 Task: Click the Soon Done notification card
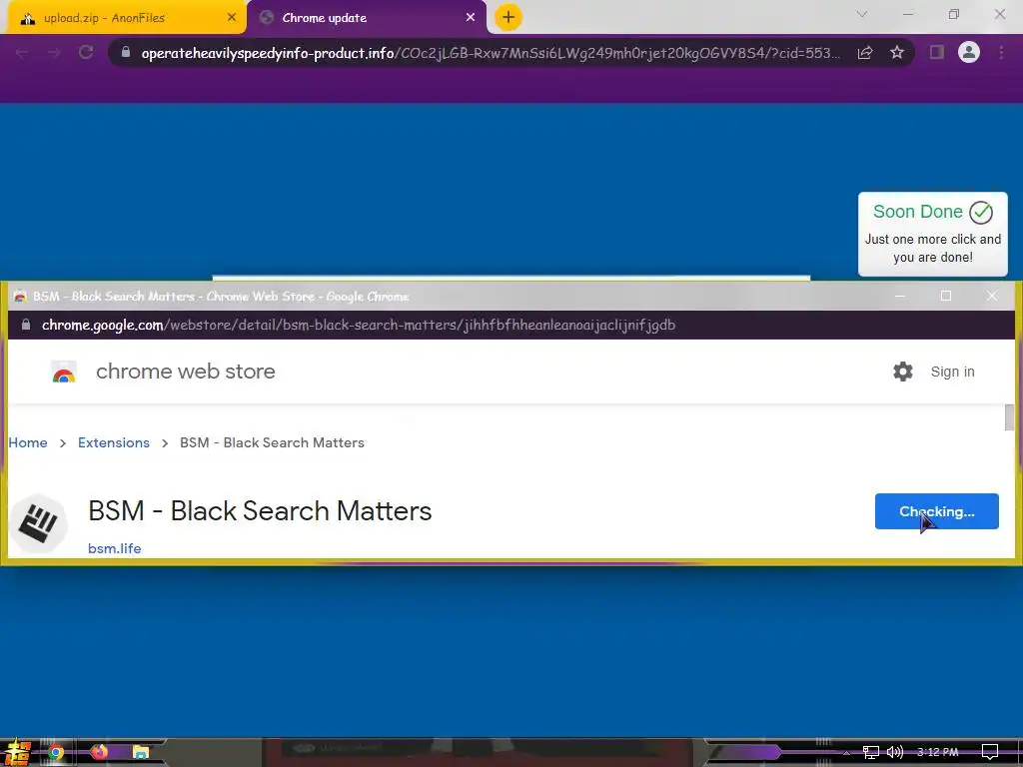tap(933, 234)
